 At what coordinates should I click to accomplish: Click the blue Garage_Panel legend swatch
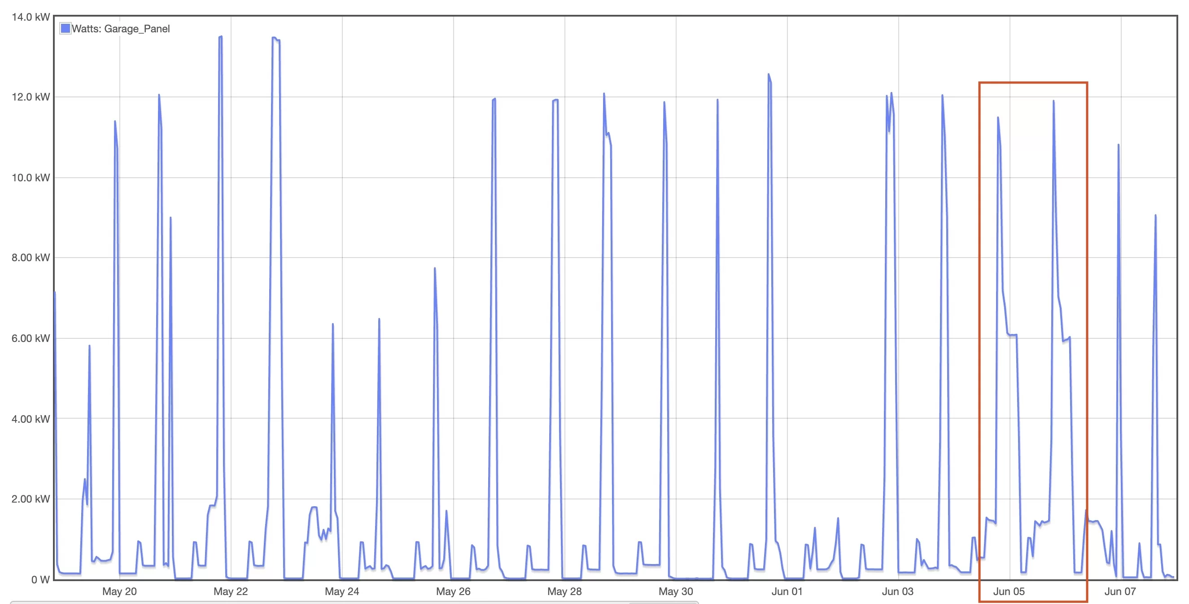tap(66, 29)
